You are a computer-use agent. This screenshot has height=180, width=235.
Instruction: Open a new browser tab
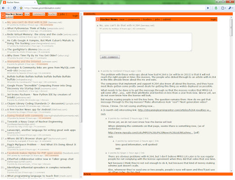[x=40, y=2]
